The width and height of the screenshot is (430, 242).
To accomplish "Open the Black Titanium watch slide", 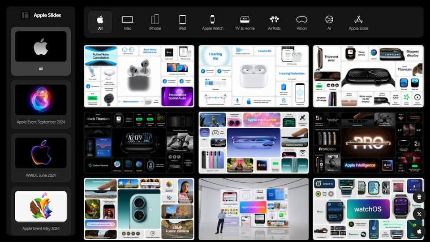I will point(139,143).
